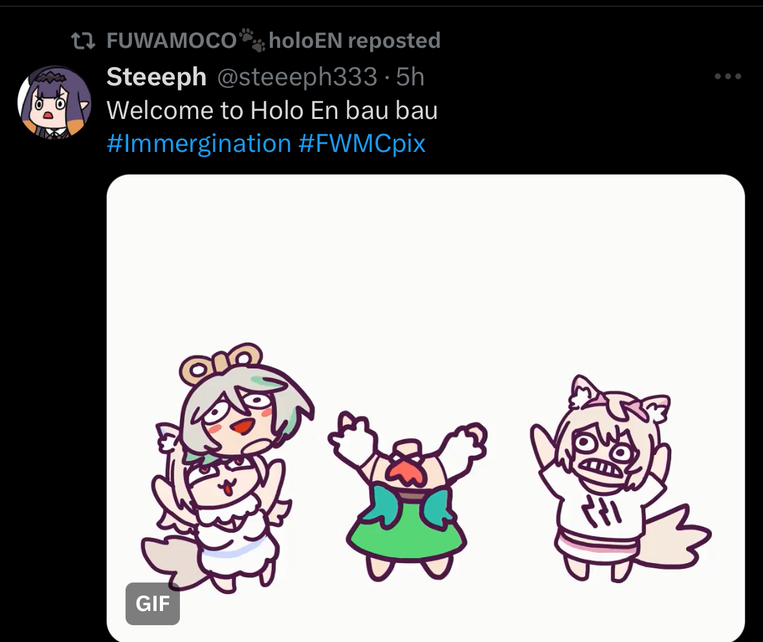The height and width of the screenshot is (642, 763).
Task: Click the GIF badge on the media
Action: coord(153,604)
